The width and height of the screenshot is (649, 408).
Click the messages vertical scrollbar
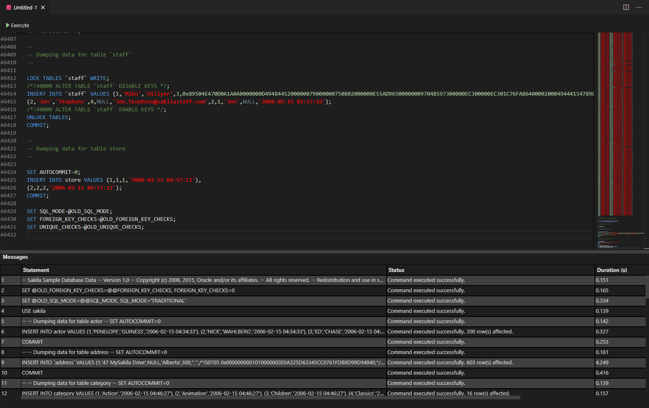(x=647, y=286)
